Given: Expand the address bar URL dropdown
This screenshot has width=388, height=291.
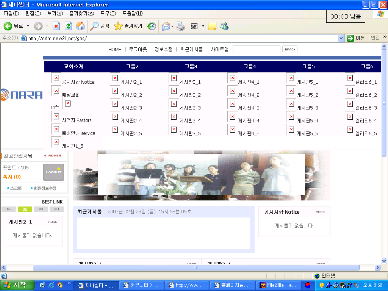Looking at the screenshot, I should pos(341,38).
